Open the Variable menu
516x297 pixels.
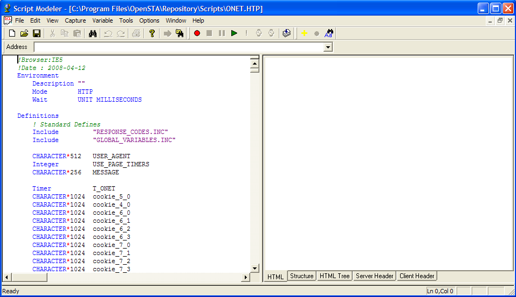coord(102,20)
